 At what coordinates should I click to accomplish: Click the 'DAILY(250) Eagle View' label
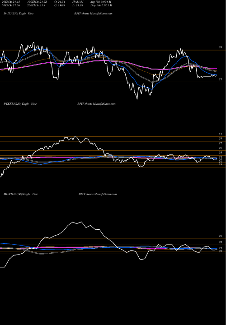coord(19,14)
